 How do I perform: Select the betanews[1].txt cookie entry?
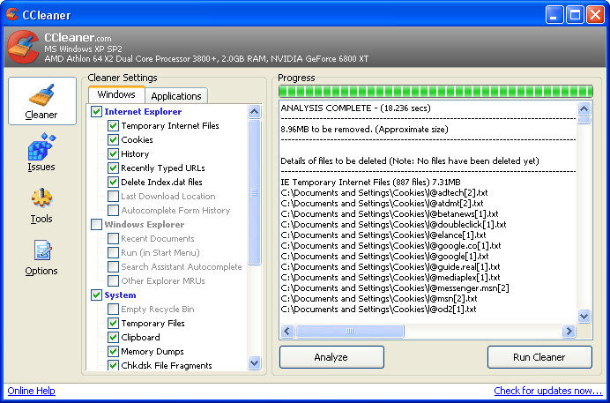tap(390, 214)
